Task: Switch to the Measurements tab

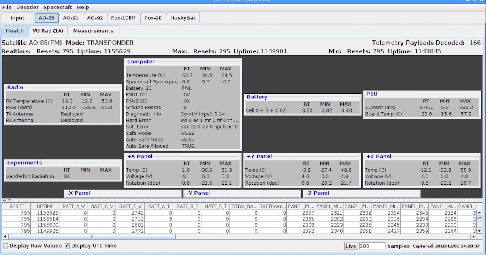Action: coord(94,31)
